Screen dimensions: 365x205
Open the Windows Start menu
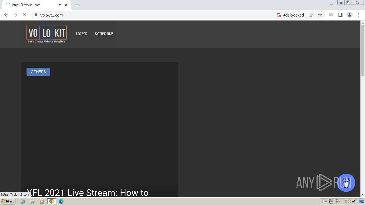(8, 201)
